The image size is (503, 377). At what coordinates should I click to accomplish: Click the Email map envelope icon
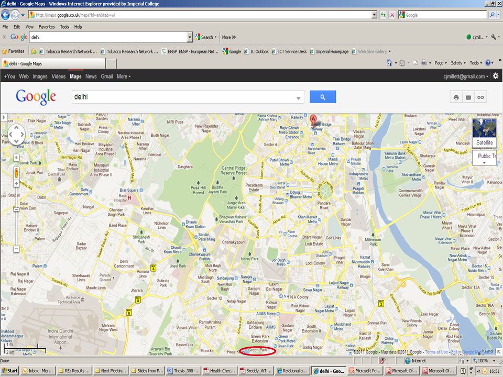click(x=468, y=97)
